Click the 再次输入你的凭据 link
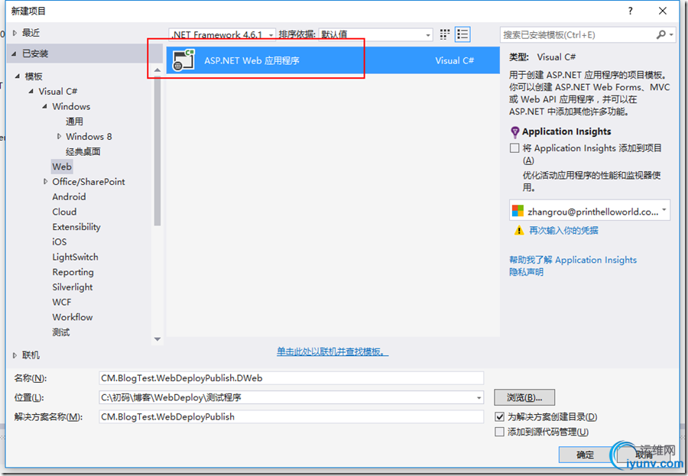 (563, 230)
